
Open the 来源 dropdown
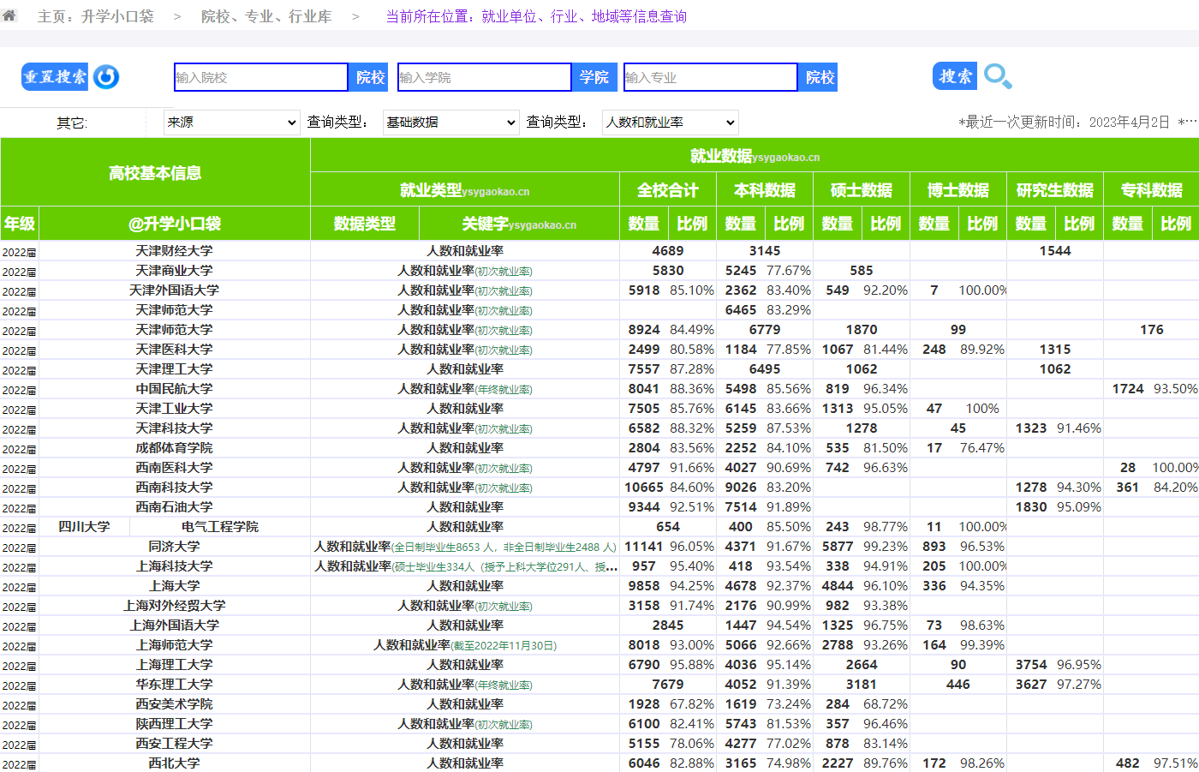[231, 123]
